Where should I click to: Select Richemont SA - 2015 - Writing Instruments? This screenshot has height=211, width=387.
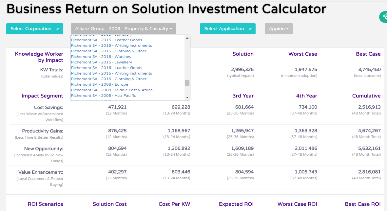111,45
